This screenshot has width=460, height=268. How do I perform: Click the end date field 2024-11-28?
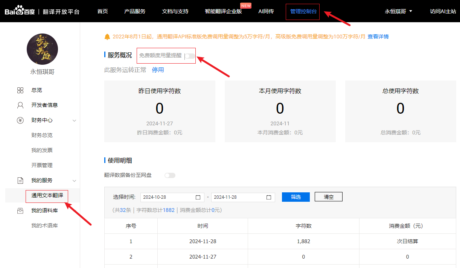pyautogui.click(x=243, y=197)
